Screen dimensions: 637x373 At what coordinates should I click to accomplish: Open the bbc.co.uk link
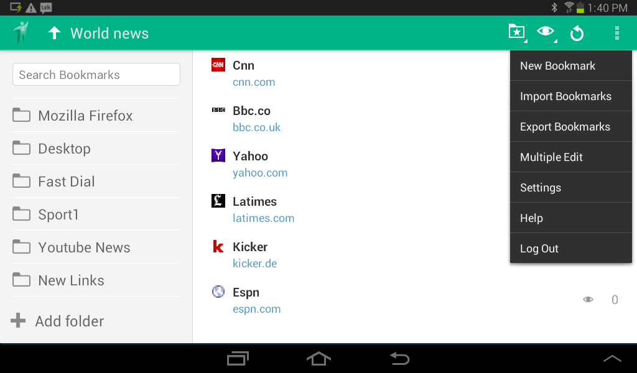256,127
